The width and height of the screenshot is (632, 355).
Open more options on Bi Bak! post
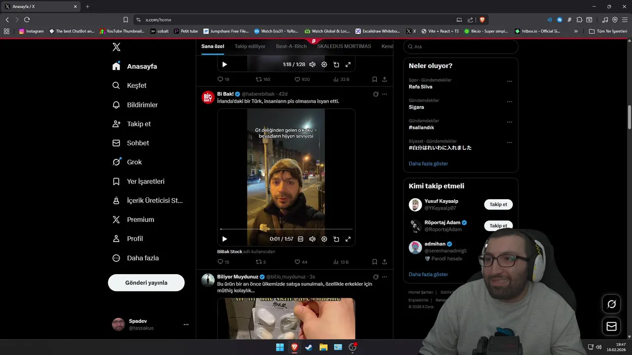pos(385,94)
